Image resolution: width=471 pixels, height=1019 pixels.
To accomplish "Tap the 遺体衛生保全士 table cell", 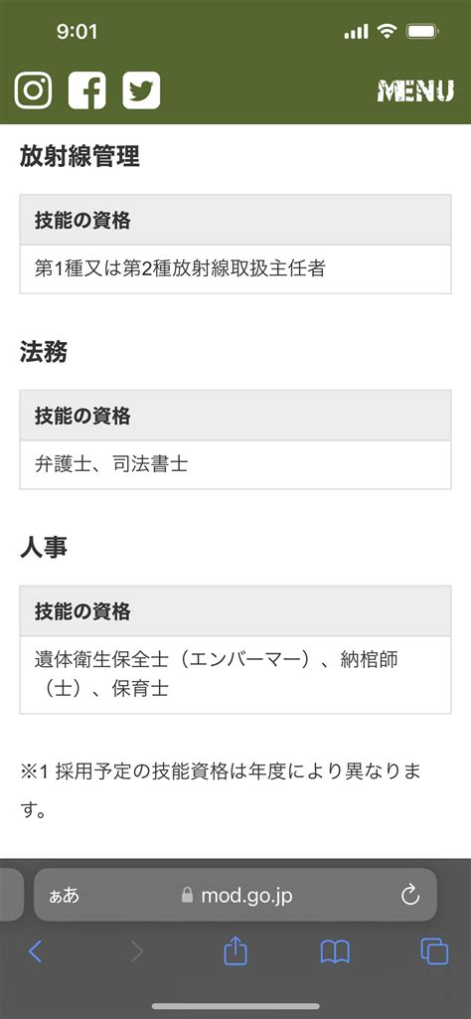I will [x=235, y=675].
